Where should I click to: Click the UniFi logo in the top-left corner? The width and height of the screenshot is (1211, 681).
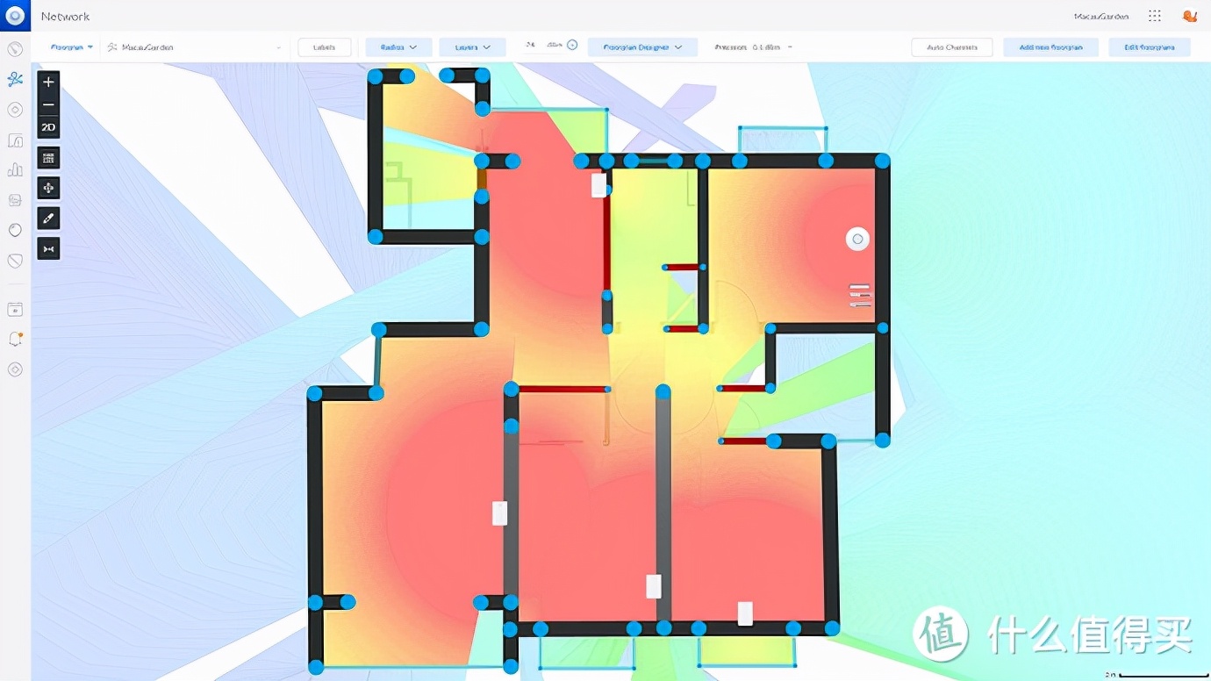click(x=15, y=16)
